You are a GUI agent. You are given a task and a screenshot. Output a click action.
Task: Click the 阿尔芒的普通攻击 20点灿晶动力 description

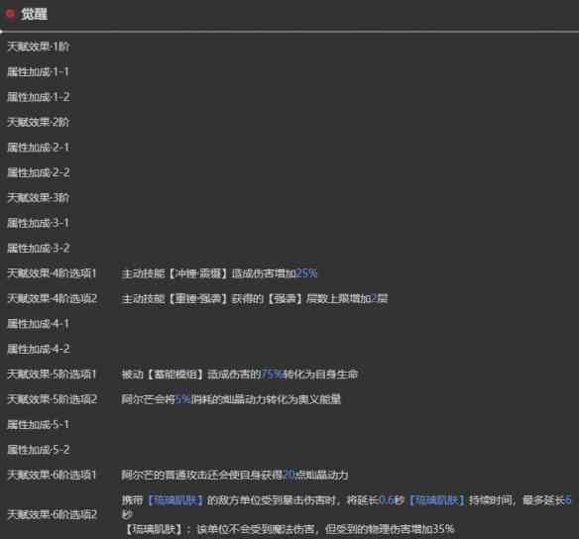235,475
